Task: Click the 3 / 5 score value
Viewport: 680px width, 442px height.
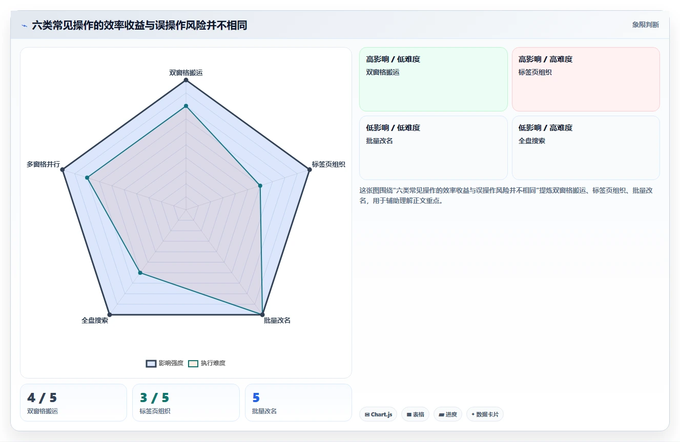Action: pos(154,397)
